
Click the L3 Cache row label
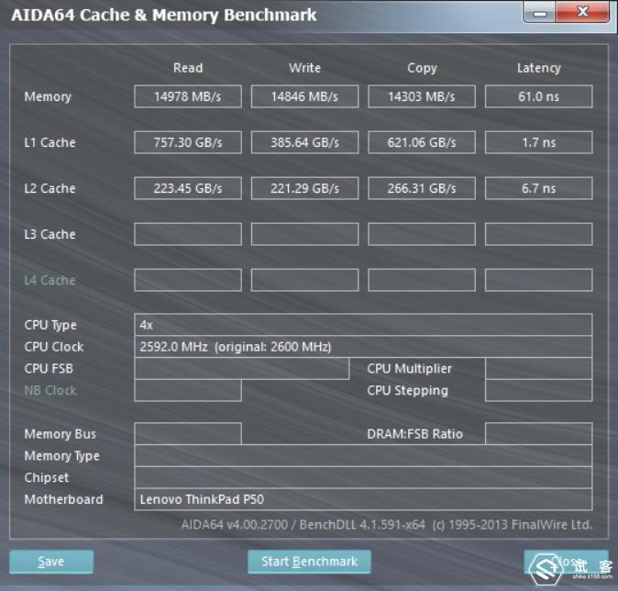[x=50, y=234]
